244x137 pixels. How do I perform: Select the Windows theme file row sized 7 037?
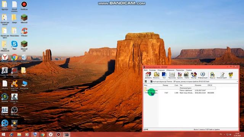click(x=180, y=93)
